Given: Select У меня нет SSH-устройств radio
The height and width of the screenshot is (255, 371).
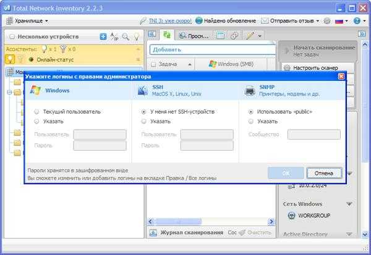Looking at the screenshot, I should [x=143, y=112].
